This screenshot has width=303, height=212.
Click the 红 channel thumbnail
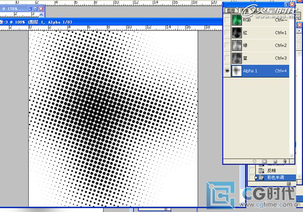pyautogui.click(x=237, y=32)
